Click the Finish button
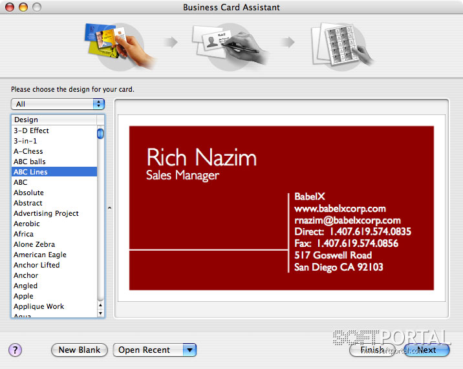 click(372, 350)
